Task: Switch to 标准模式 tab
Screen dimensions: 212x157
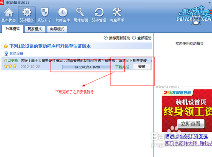Action: click(x=12, y=29)
